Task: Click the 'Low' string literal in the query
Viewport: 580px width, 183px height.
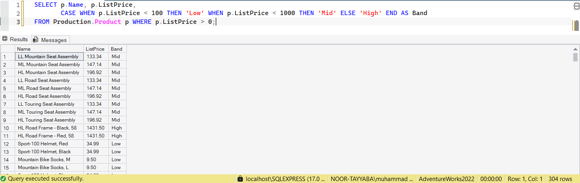Action: coord(195,13)
